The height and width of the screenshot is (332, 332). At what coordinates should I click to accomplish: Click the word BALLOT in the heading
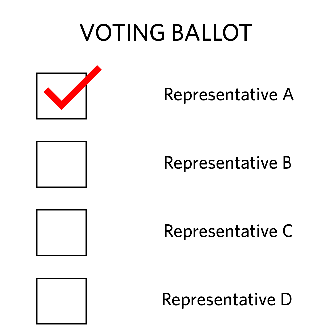(x=212, y=33)
